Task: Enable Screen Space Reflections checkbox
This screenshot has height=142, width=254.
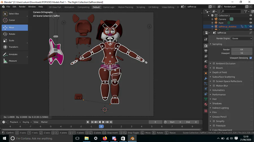Action: point(214,81)
